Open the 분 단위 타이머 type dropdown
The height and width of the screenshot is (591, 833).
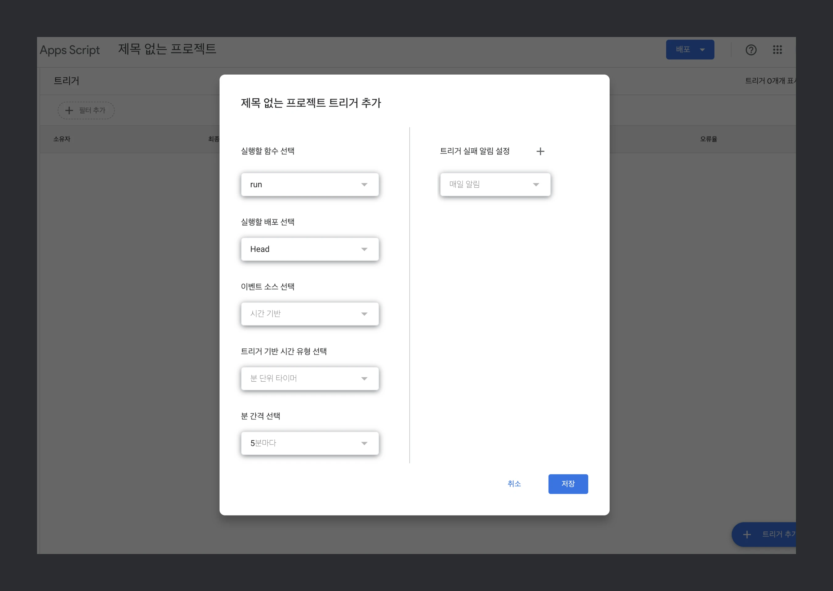309,379
